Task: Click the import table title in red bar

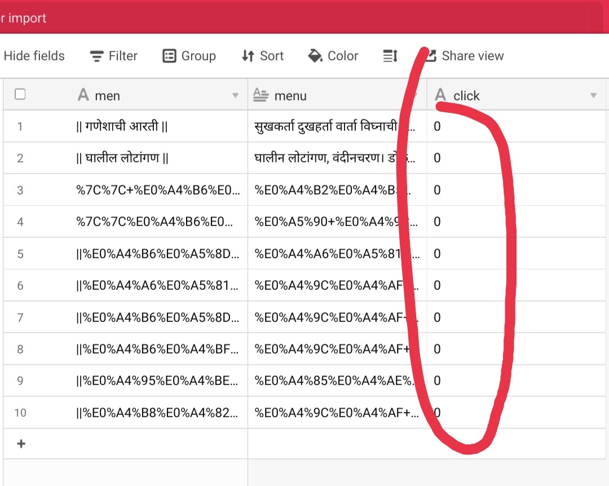Action: (24, 18)
